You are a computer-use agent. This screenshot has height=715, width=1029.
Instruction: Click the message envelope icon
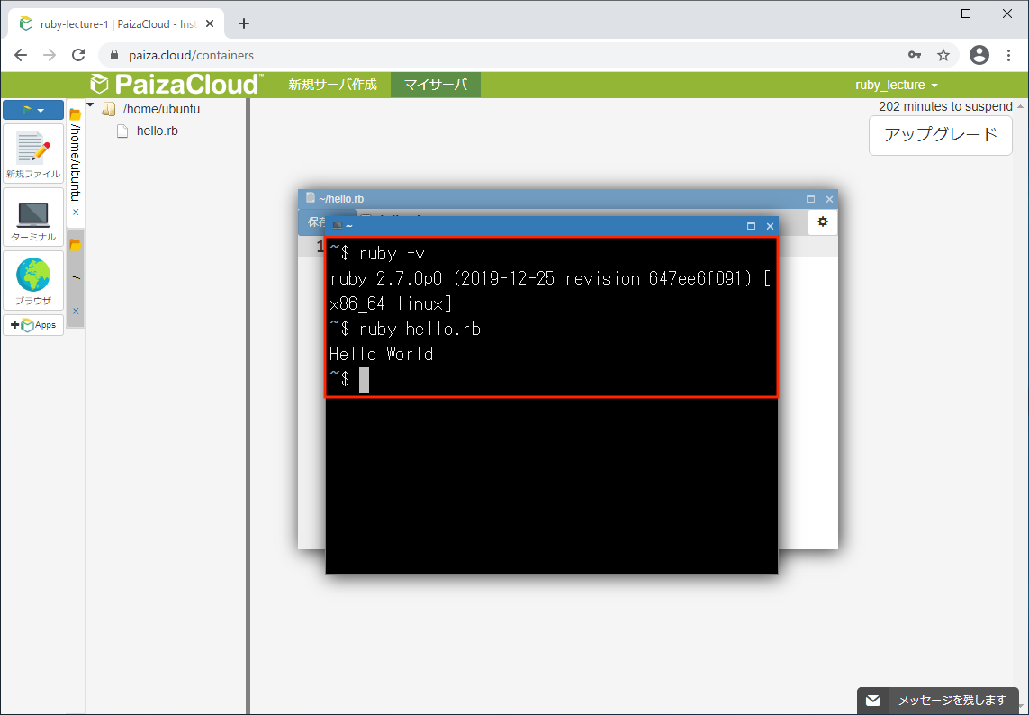(x=872, y=701)
